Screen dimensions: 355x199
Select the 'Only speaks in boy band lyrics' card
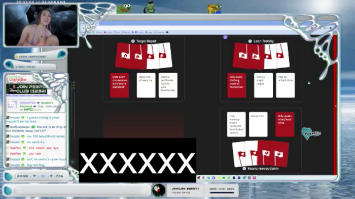(x=285, y=124)
